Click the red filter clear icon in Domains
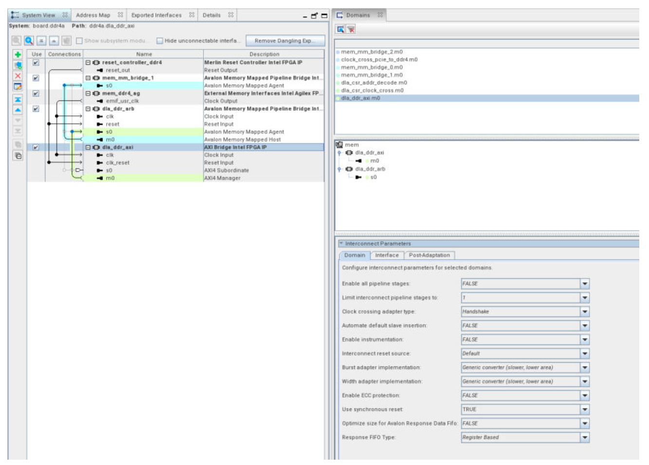 click(351, 29)
